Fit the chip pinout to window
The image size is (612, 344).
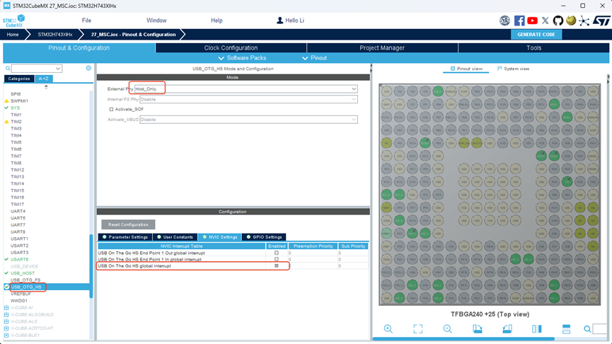tap(417, 328)
